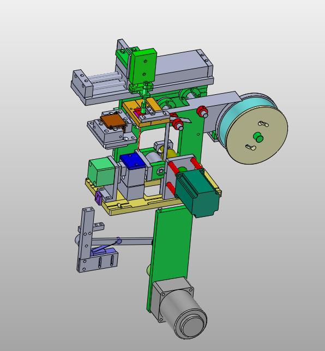The height and width of the screenshot is (351, 325).
Task: Select the bright green carriage block on top
Action: [143, 66]
